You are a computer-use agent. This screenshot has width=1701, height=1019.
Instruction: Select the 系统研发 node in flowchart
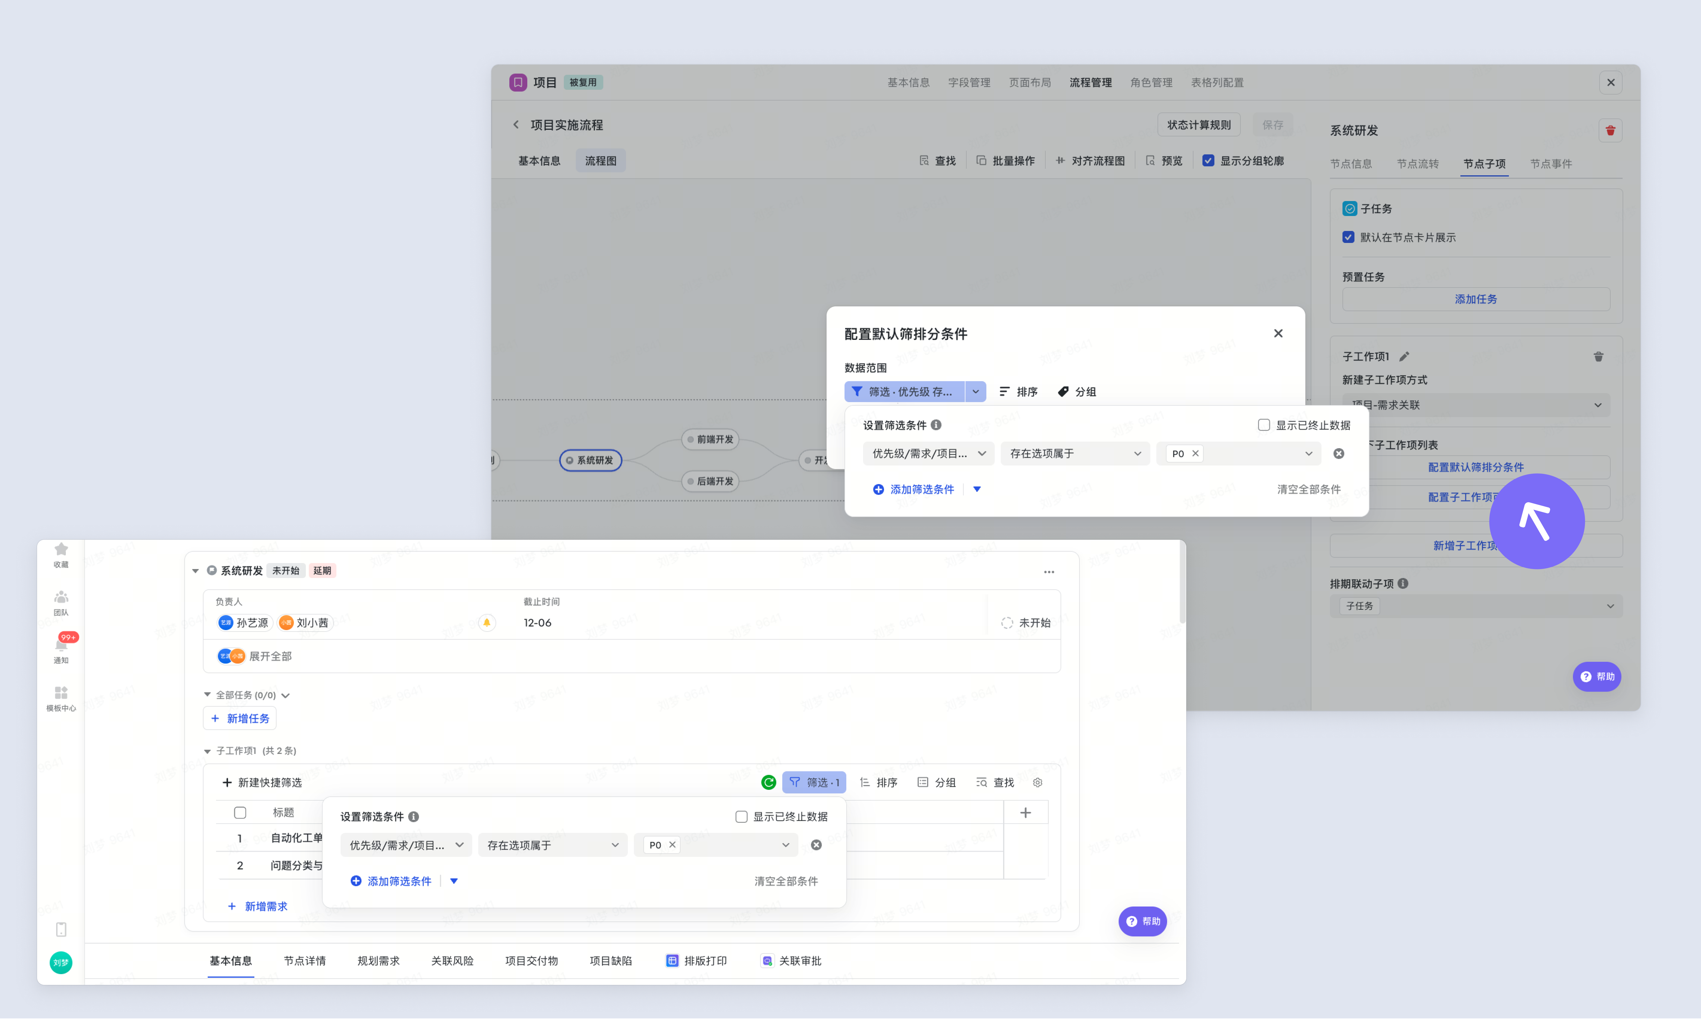tap(590, 460)
